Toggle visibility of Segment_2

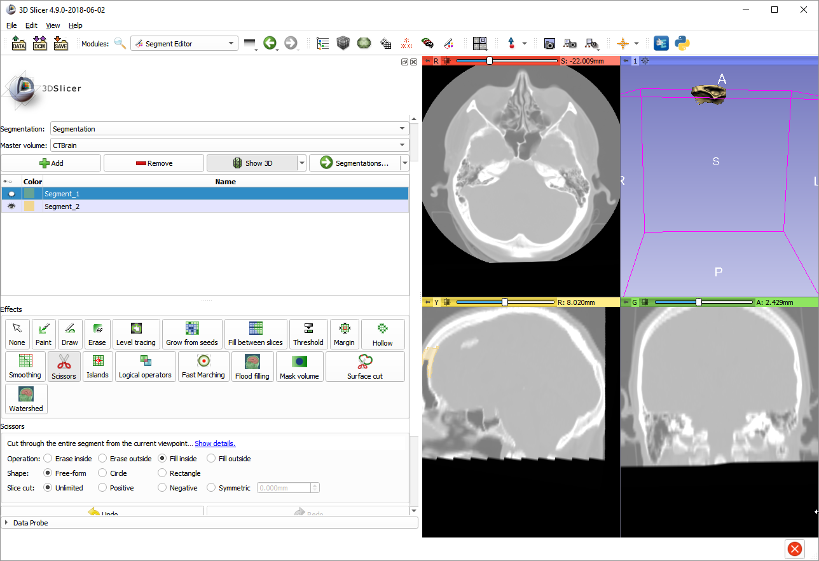[x=11, y=206]
